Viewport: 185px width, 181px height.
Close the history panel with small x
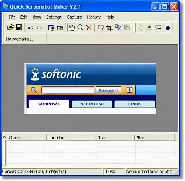pos(5,137)
